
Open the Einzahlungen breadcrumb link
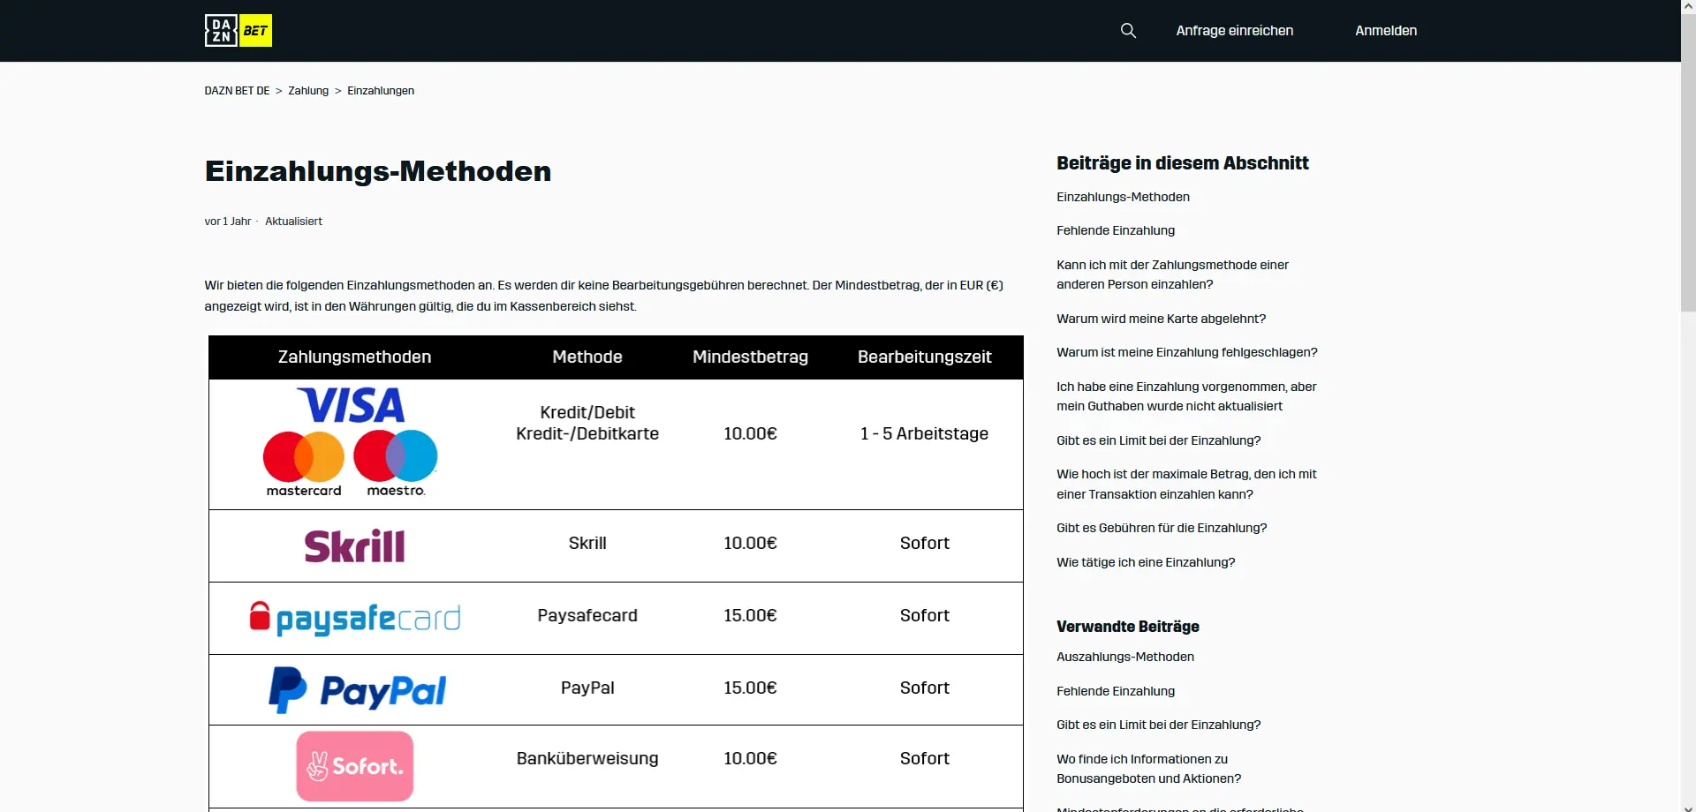pyautogui.click(x=381, y=91)
